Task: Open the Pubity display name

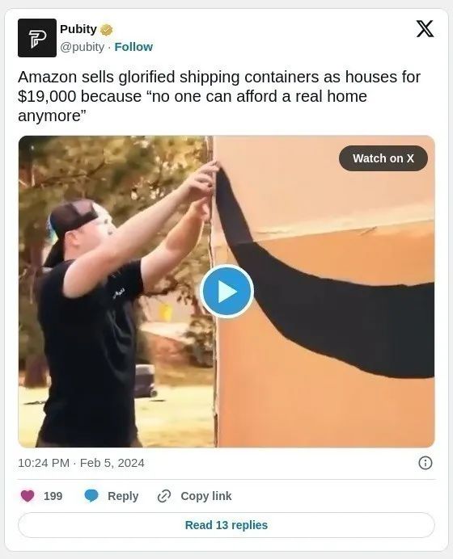Action: [78, 29]
